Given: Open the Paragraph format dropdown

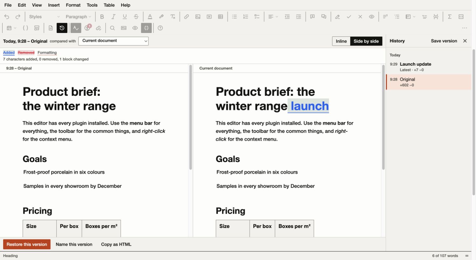Looking at the screenshot, I should [78, 17].
